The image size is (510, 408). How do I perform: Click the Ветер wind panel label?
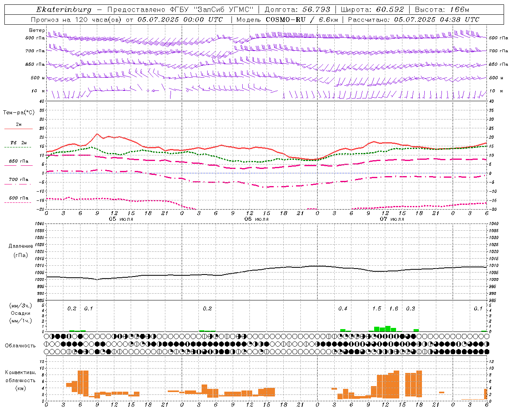pos(37,30)
